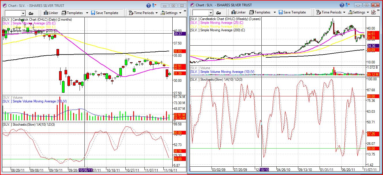The width and height of the screenshot is (383, 175).
Task: Click the Save Template floppy icon in the Daily chart
Action: (93, 13)
